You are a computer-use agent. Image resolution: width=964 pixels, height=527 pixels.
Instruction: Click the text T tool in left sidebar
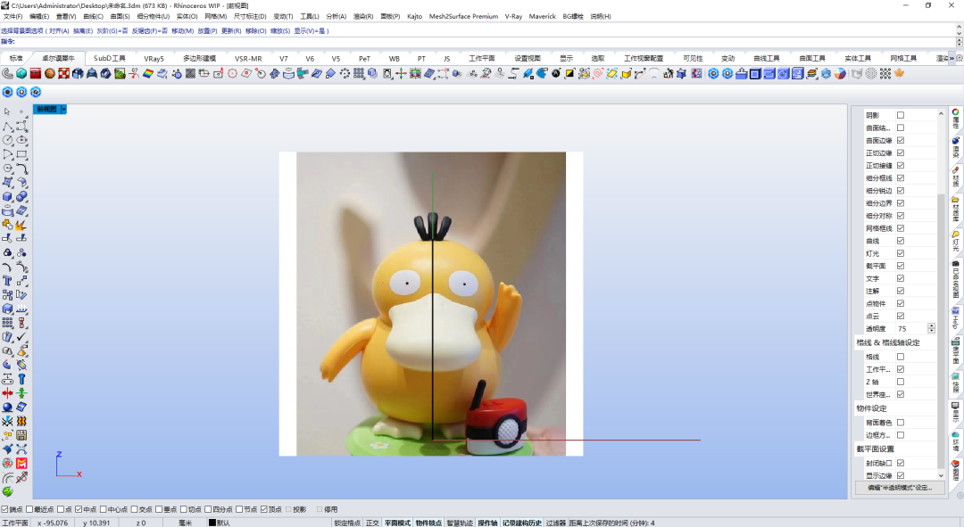pyautogui.click(x=7, y=281)
